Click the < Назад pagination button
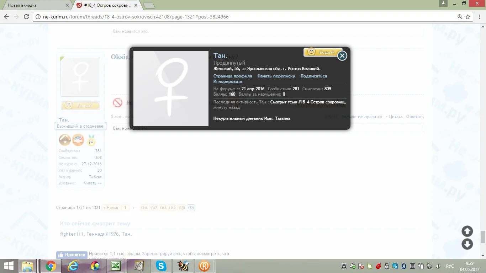Image resolution: width=486 pixels, height=273 pixels. click(111, 208)
